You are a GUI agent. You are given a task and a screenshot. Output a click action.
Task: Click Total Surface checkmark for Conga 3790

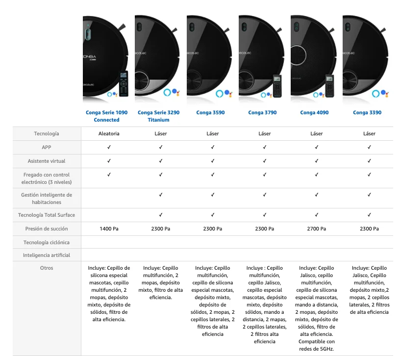pos(265,215)
